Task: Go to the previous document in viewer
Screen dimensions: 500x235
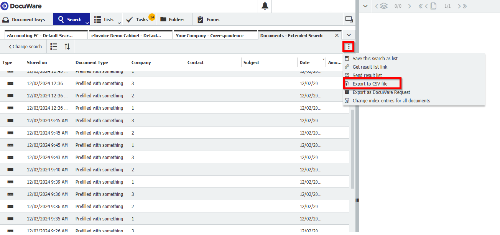Action: [x=377, y=6]
